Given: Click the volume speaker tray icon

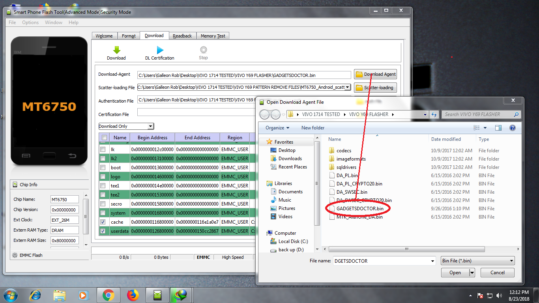Looking at the screenshot, I should click(500, 295).
